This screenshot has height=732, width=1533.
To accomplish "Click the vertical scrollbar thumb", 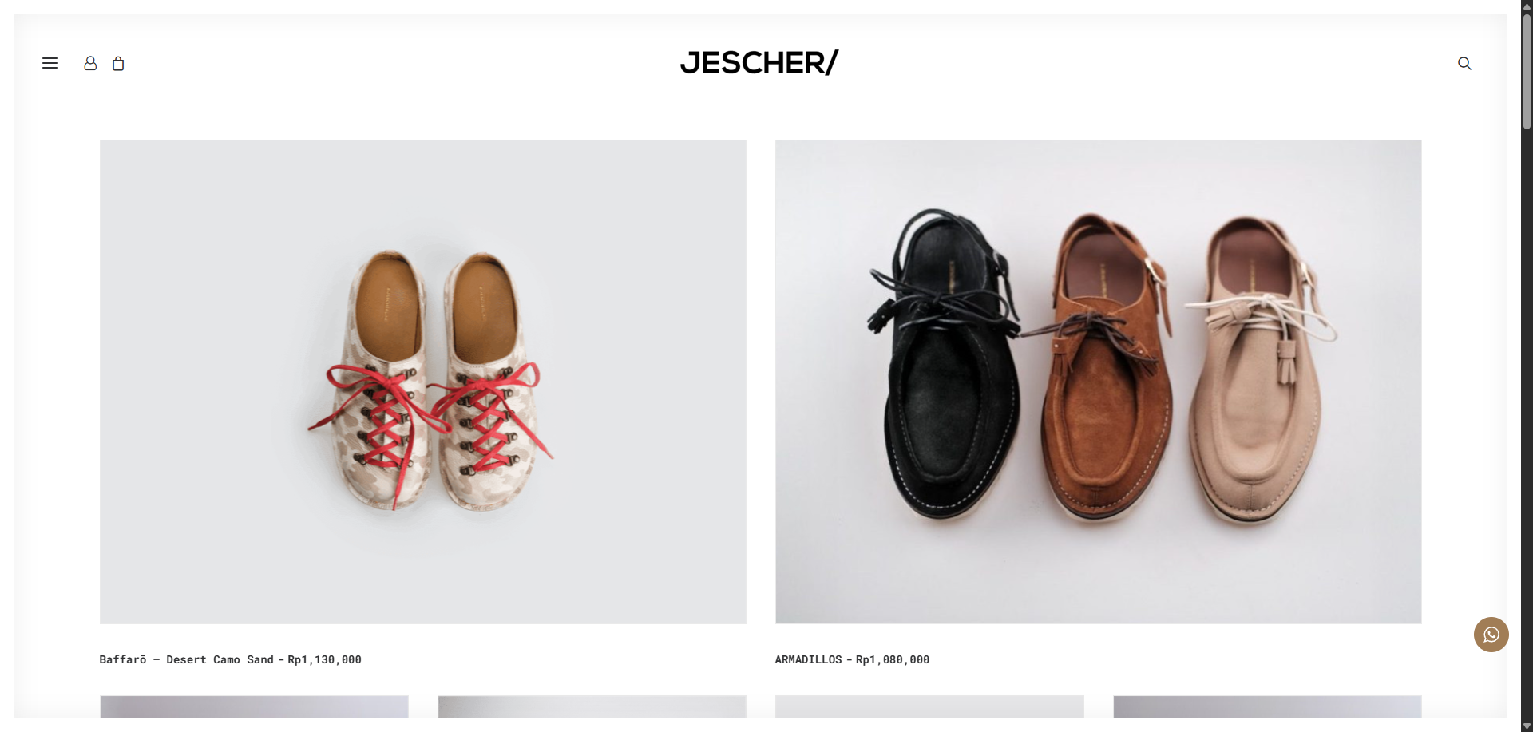I will click(x=1527, y=72).
